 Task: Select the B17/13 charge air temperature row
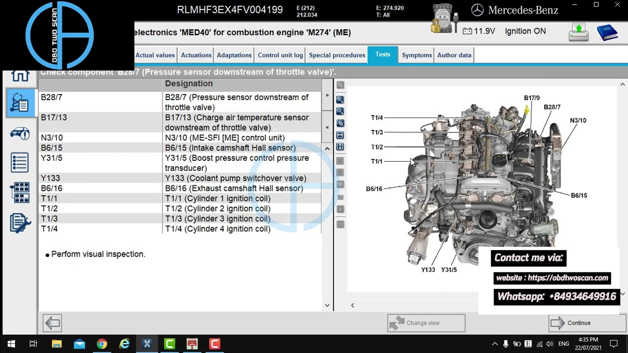(x=180, y=123)
